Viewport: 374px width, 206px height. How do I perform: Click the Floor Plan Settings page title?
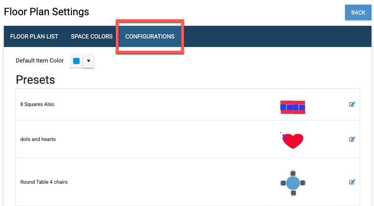[x=46, y=12]
